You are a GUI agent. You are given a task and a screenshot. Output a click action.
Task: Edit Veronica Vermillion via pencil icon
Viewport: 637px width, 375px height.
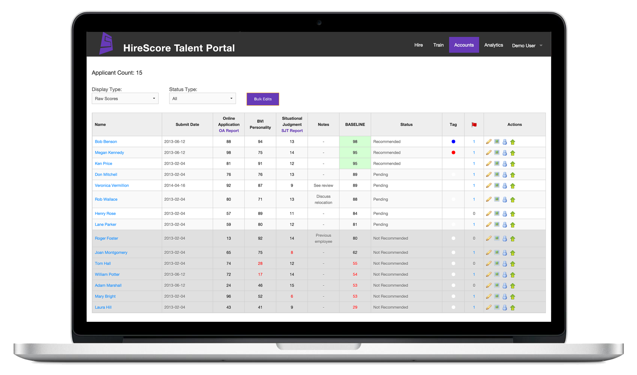click(x=489, y=185)
